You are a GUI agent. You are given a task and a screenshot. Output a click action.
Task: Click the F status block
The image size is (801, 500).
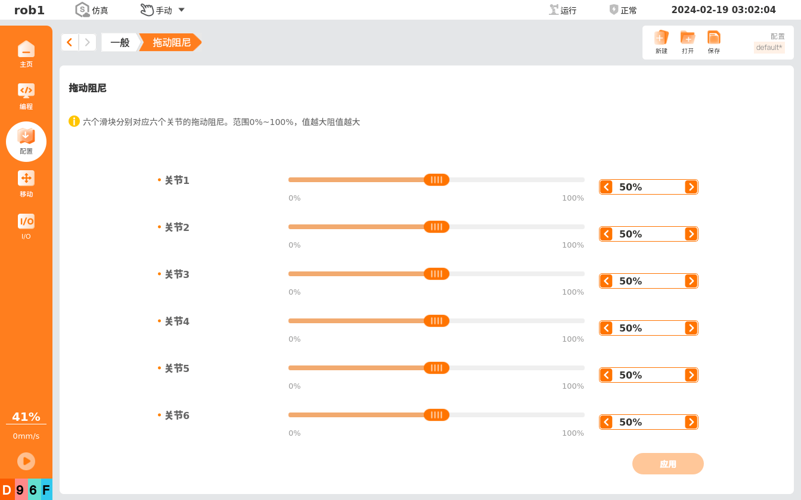pos(46,490)
